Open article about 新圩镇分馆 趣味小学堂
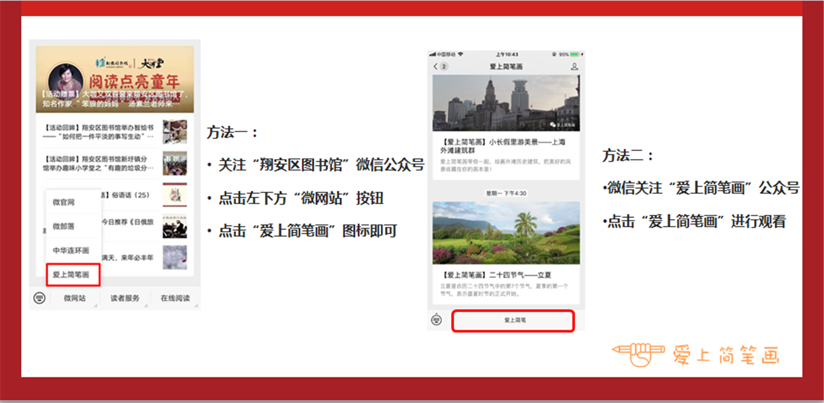Screen dimensions: 824x403 tap(99, 163)
